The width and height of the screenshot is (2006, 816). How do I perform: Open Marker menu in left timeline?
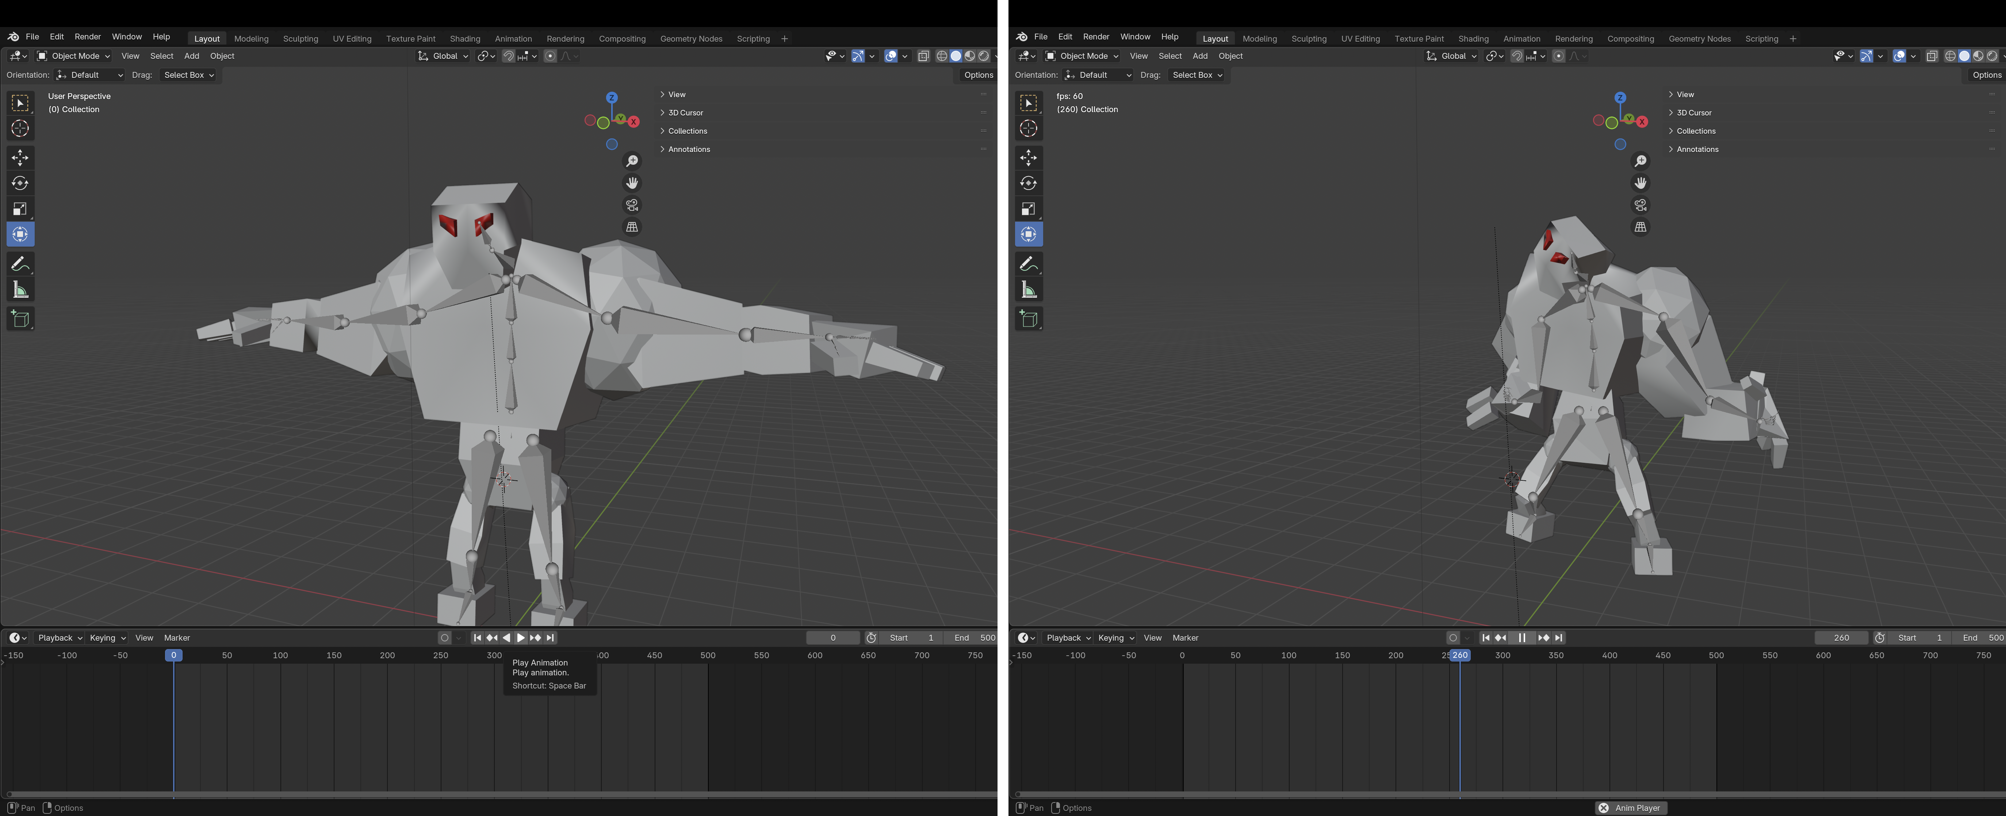click(177, 637)
